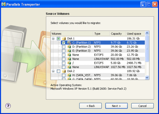Select the E: (Partition 3) row label
The width and height of the screenshot is (159, 114).
81,51
